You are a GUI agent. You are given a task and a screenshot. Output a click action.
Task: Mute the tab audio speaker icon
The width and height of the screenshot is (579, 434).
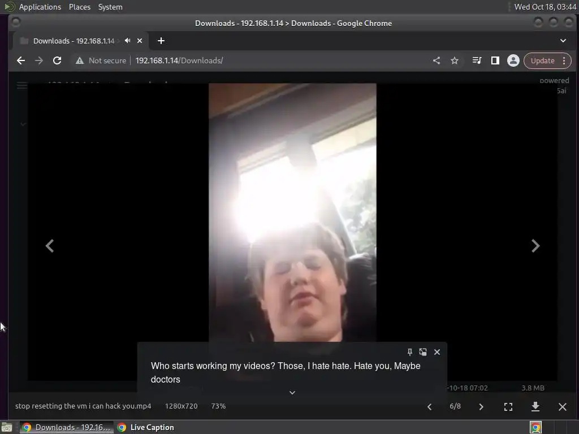(x=127, y=41)
